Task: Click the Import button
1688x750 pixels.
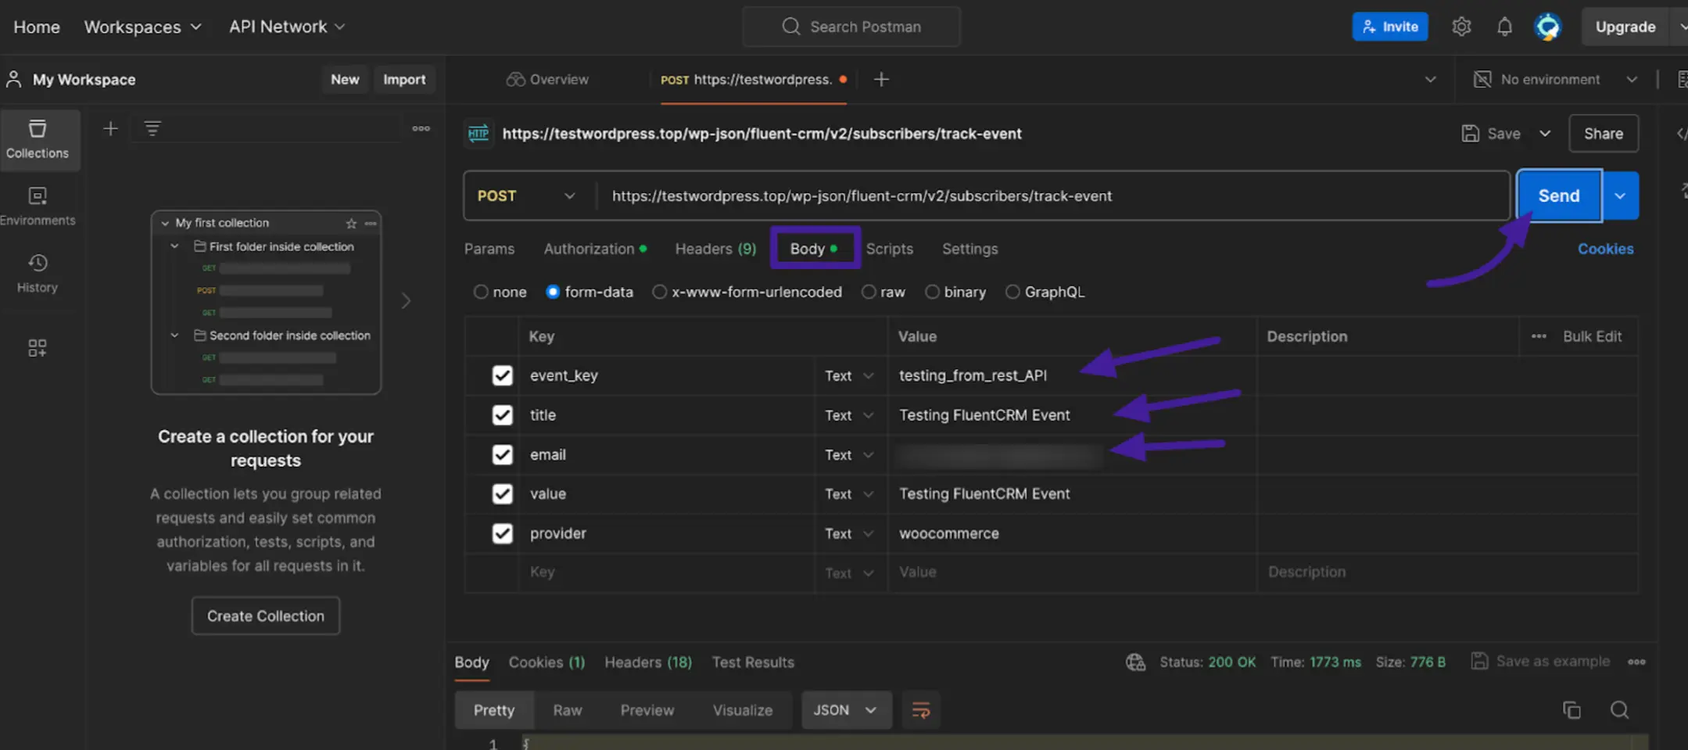Action: (404, 79)
